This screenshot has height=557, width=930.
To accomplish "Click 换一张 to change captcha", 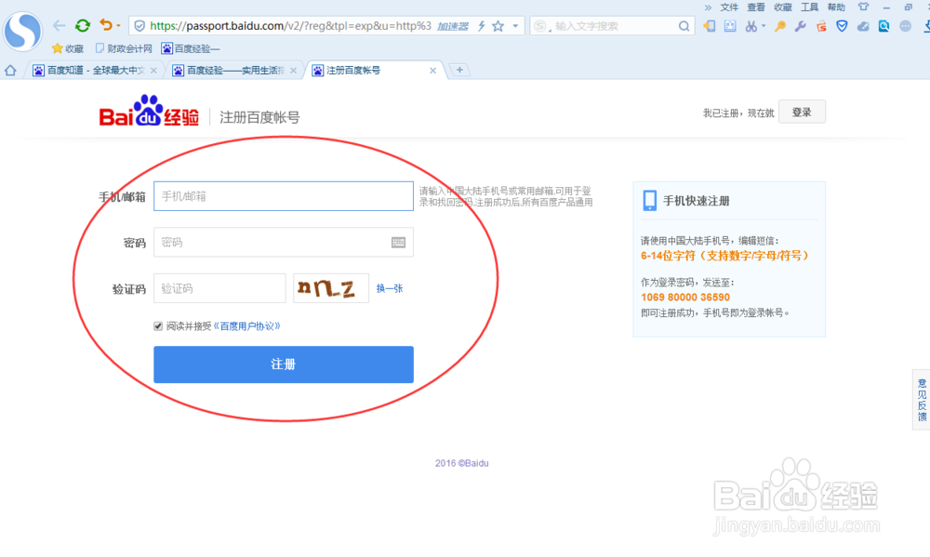I will point(390,288).
